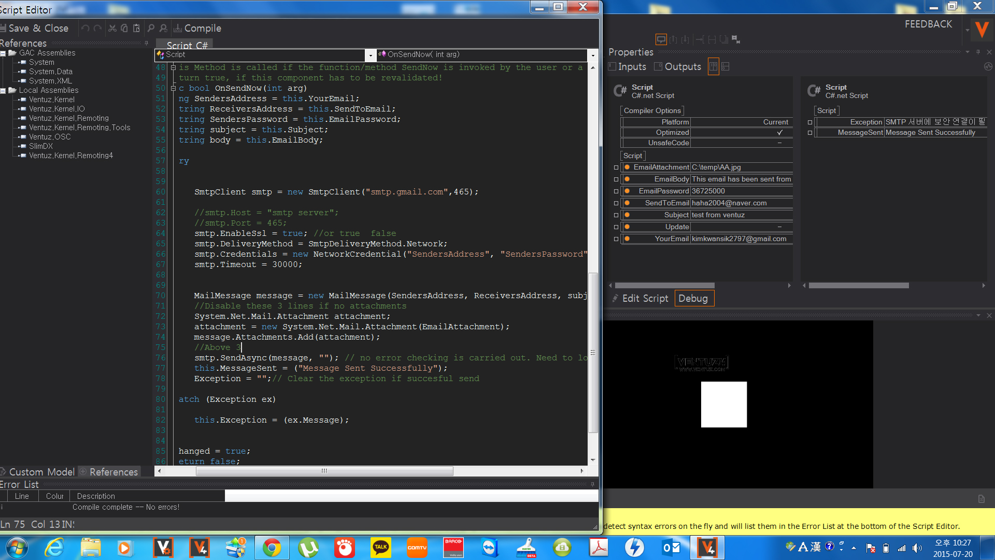Click the scissors Cut icon
Viewport: 995px width, 560px height.
point(112,29)
